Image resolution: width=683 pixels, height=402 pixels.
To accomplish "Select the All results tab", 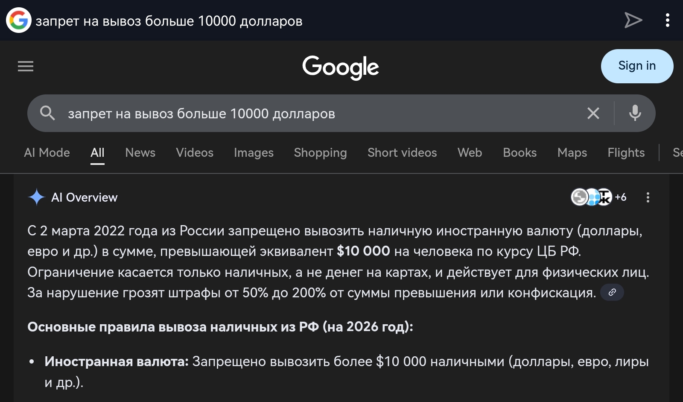I will point(97,153).
